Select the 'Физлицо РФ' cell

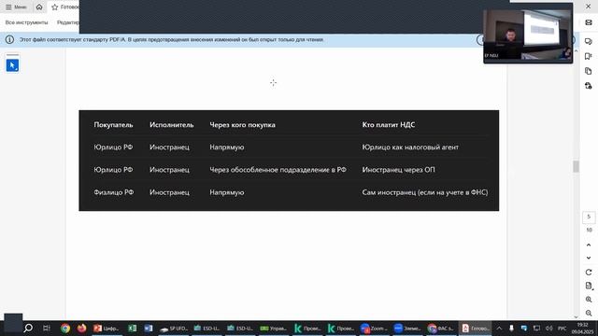[114, 192]
